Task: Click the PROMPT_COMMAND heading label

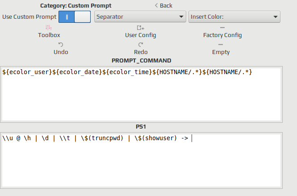Action: pyautogui.click(x=141, y=61)
